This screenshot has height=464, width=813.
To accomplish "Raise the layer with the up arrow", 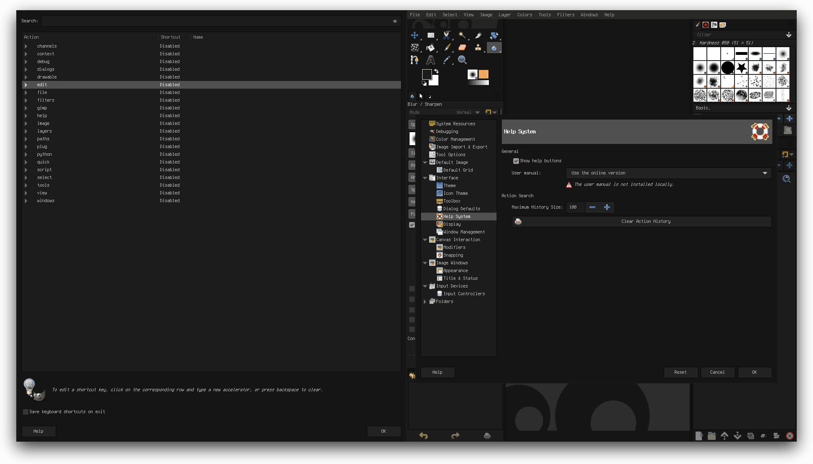I will coord(725,436).
